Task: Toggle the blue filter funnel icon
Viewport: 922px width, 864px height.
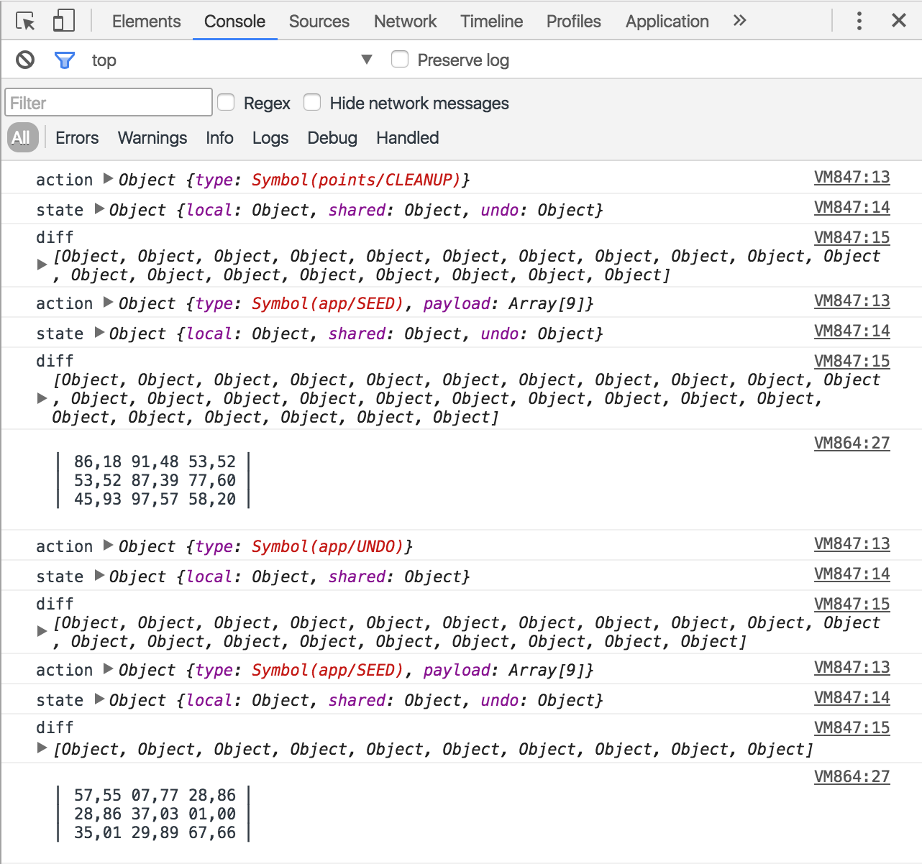Action: click(65, 60)
